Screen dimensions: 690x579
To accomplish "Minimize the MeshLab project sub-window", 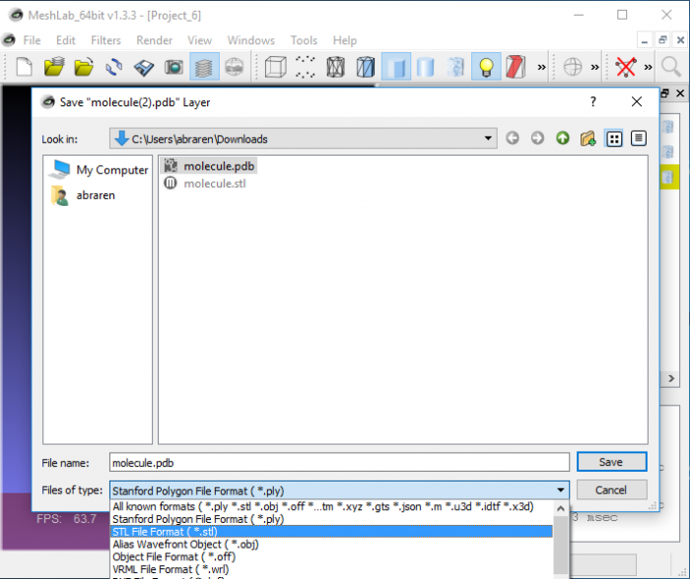I will point(645,40).
